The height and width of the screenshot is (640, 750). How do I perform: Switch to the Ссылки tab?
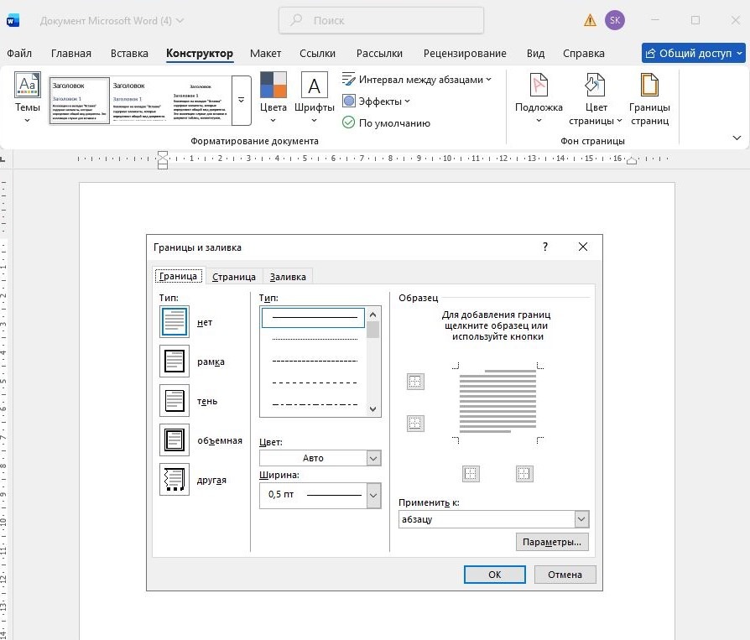pyautogui.click(x=317, y=53)
